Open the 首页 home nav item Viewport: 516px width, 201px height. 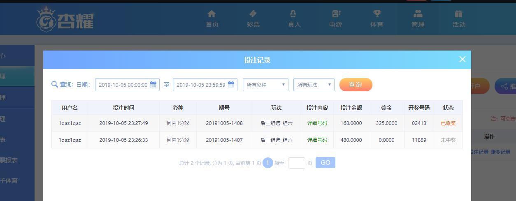click(x=212, y=19)
